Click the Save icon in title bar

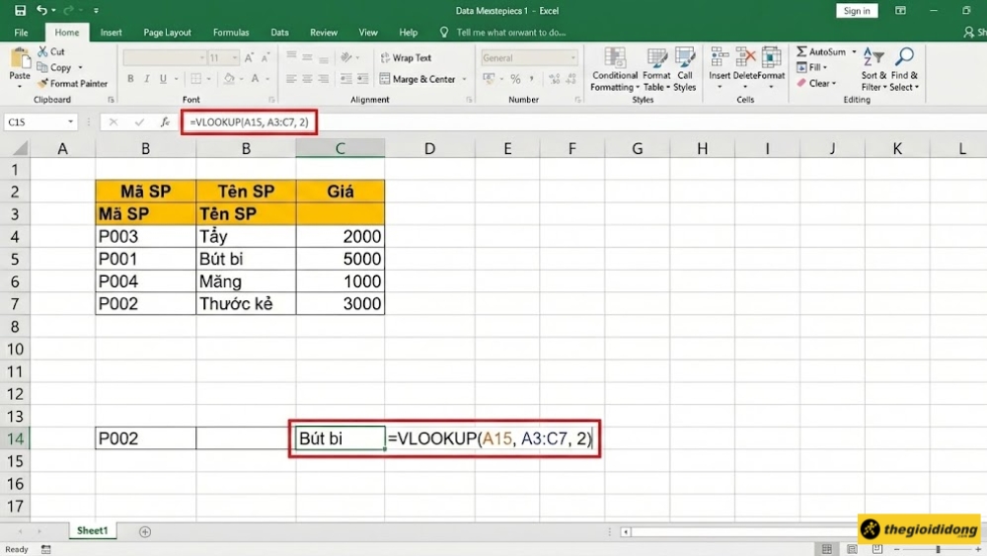tap(20, 10)
